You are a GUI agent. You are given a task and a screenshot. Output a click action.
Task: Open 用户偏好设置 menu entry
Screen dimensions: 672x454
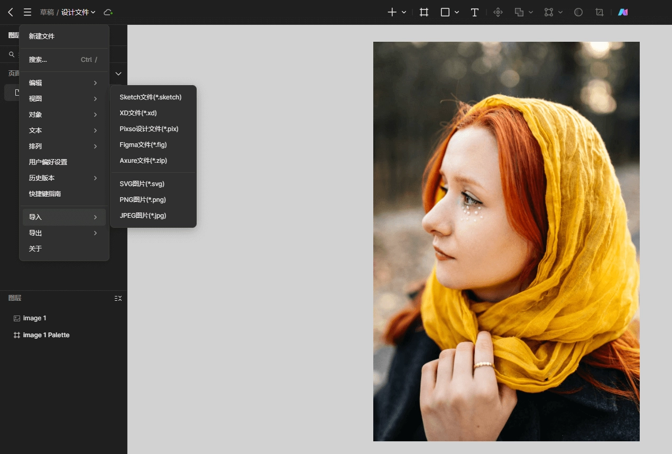tap(48, 162)
